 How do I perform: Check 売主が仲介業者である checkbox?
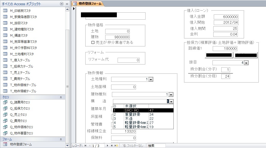pos(93,42)
